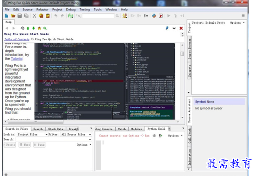
Task: Click the green search icon in Help
Action: point(45,28)
